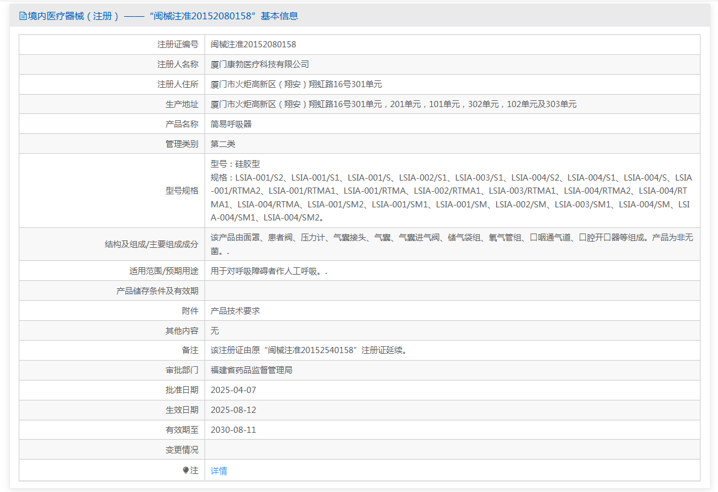
Task: Click the 管理类别 value 第二类
Action: pyautogui.click(x=223, y=144)
